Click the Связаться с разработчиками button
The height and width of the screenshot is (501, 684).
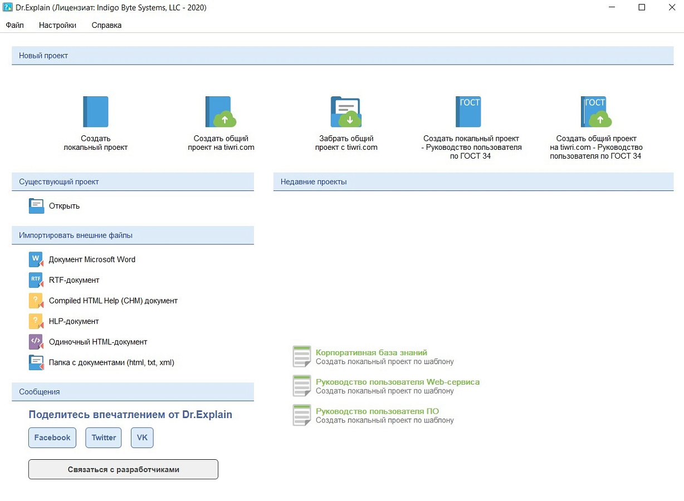(123, 469)
